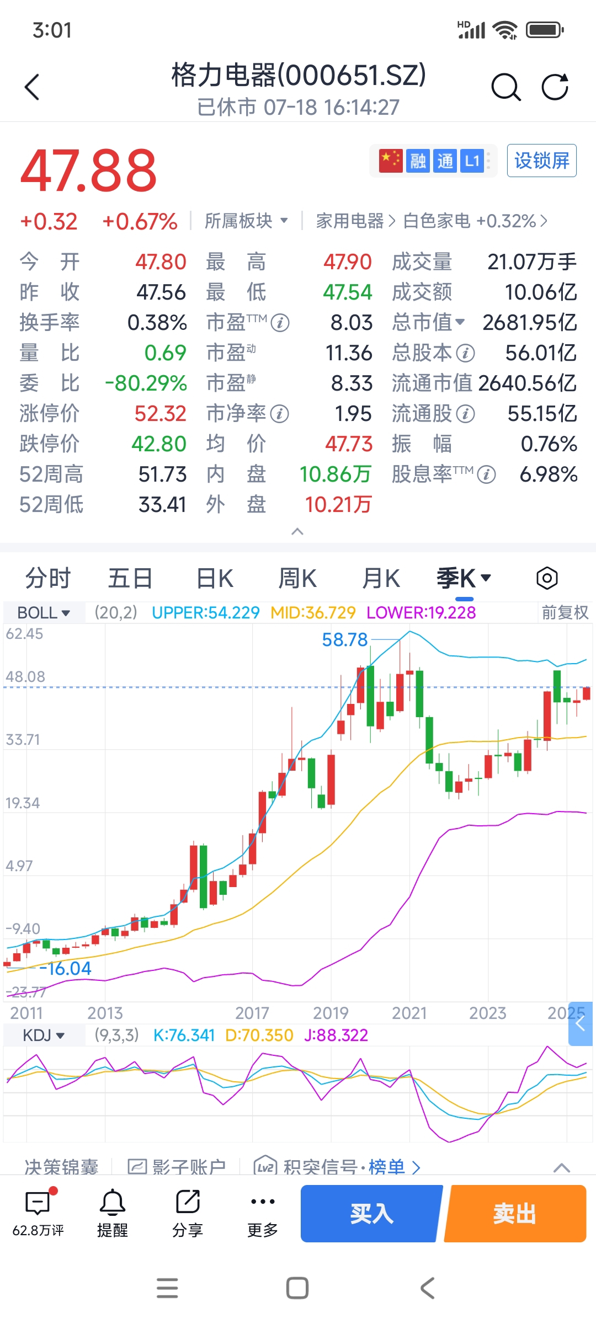Tap LOWER:19.228 Bollinger value

pos(421,612)
